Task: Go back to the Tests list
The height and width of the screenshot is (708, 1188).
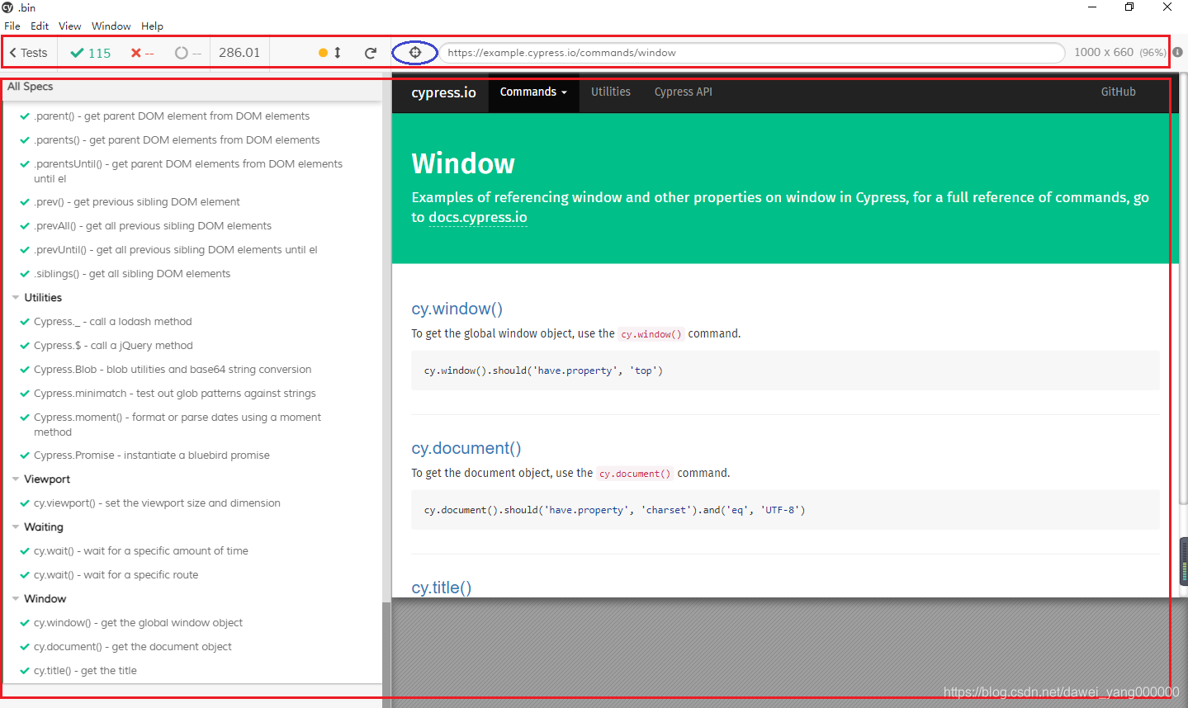Action: click(x=29, y=53)
